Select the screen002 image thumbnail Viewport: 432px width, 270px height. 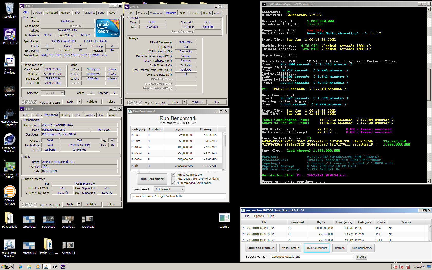click(29, 222)
